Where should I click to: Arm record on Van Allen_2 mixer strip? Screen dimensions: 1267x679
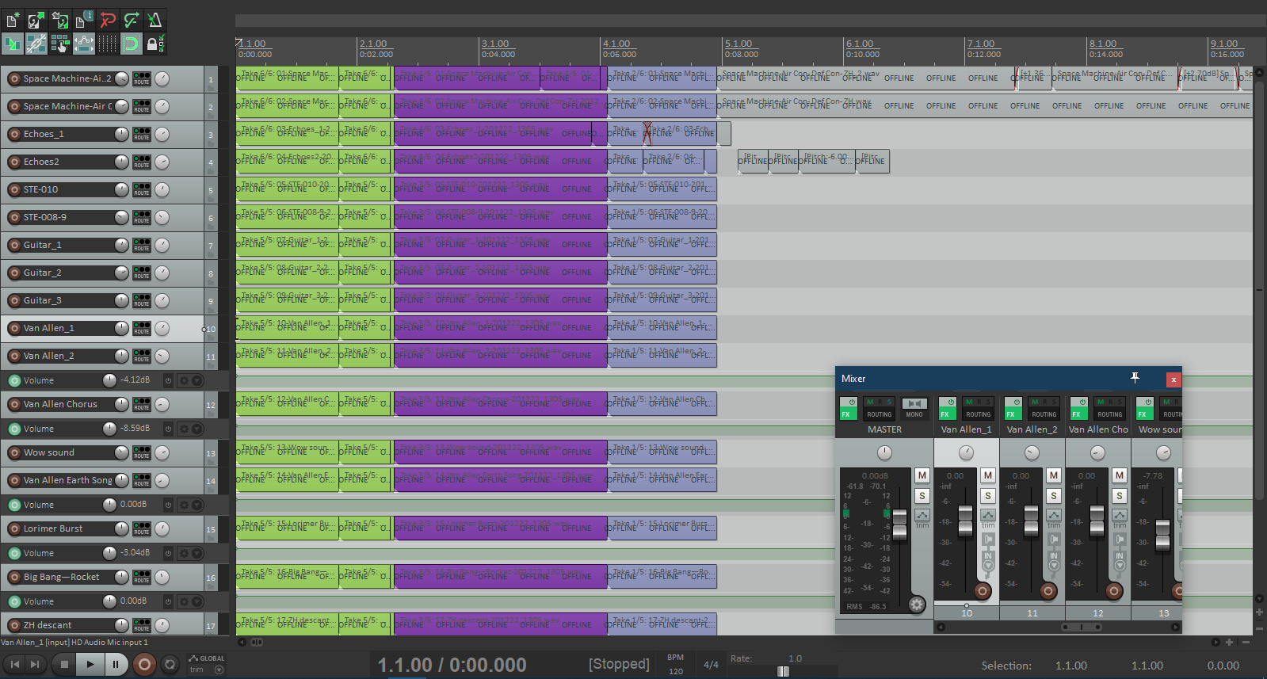(x=1048, y=591)
